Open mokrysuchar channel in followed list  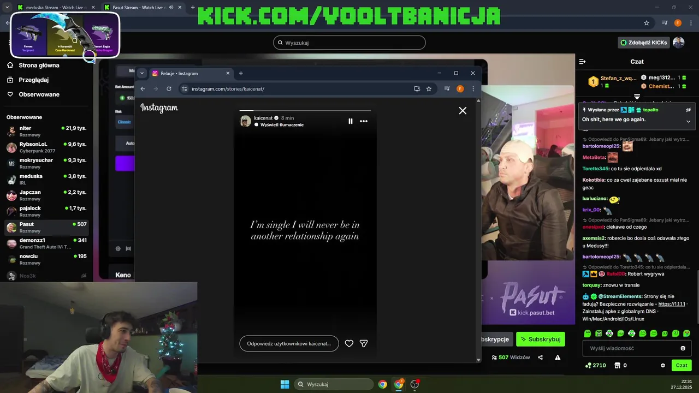[46, 163]
